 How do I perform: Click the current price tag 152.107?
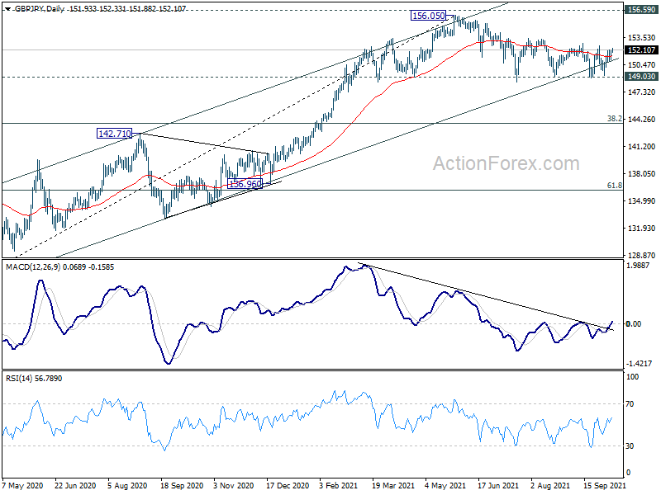[641, 50]
